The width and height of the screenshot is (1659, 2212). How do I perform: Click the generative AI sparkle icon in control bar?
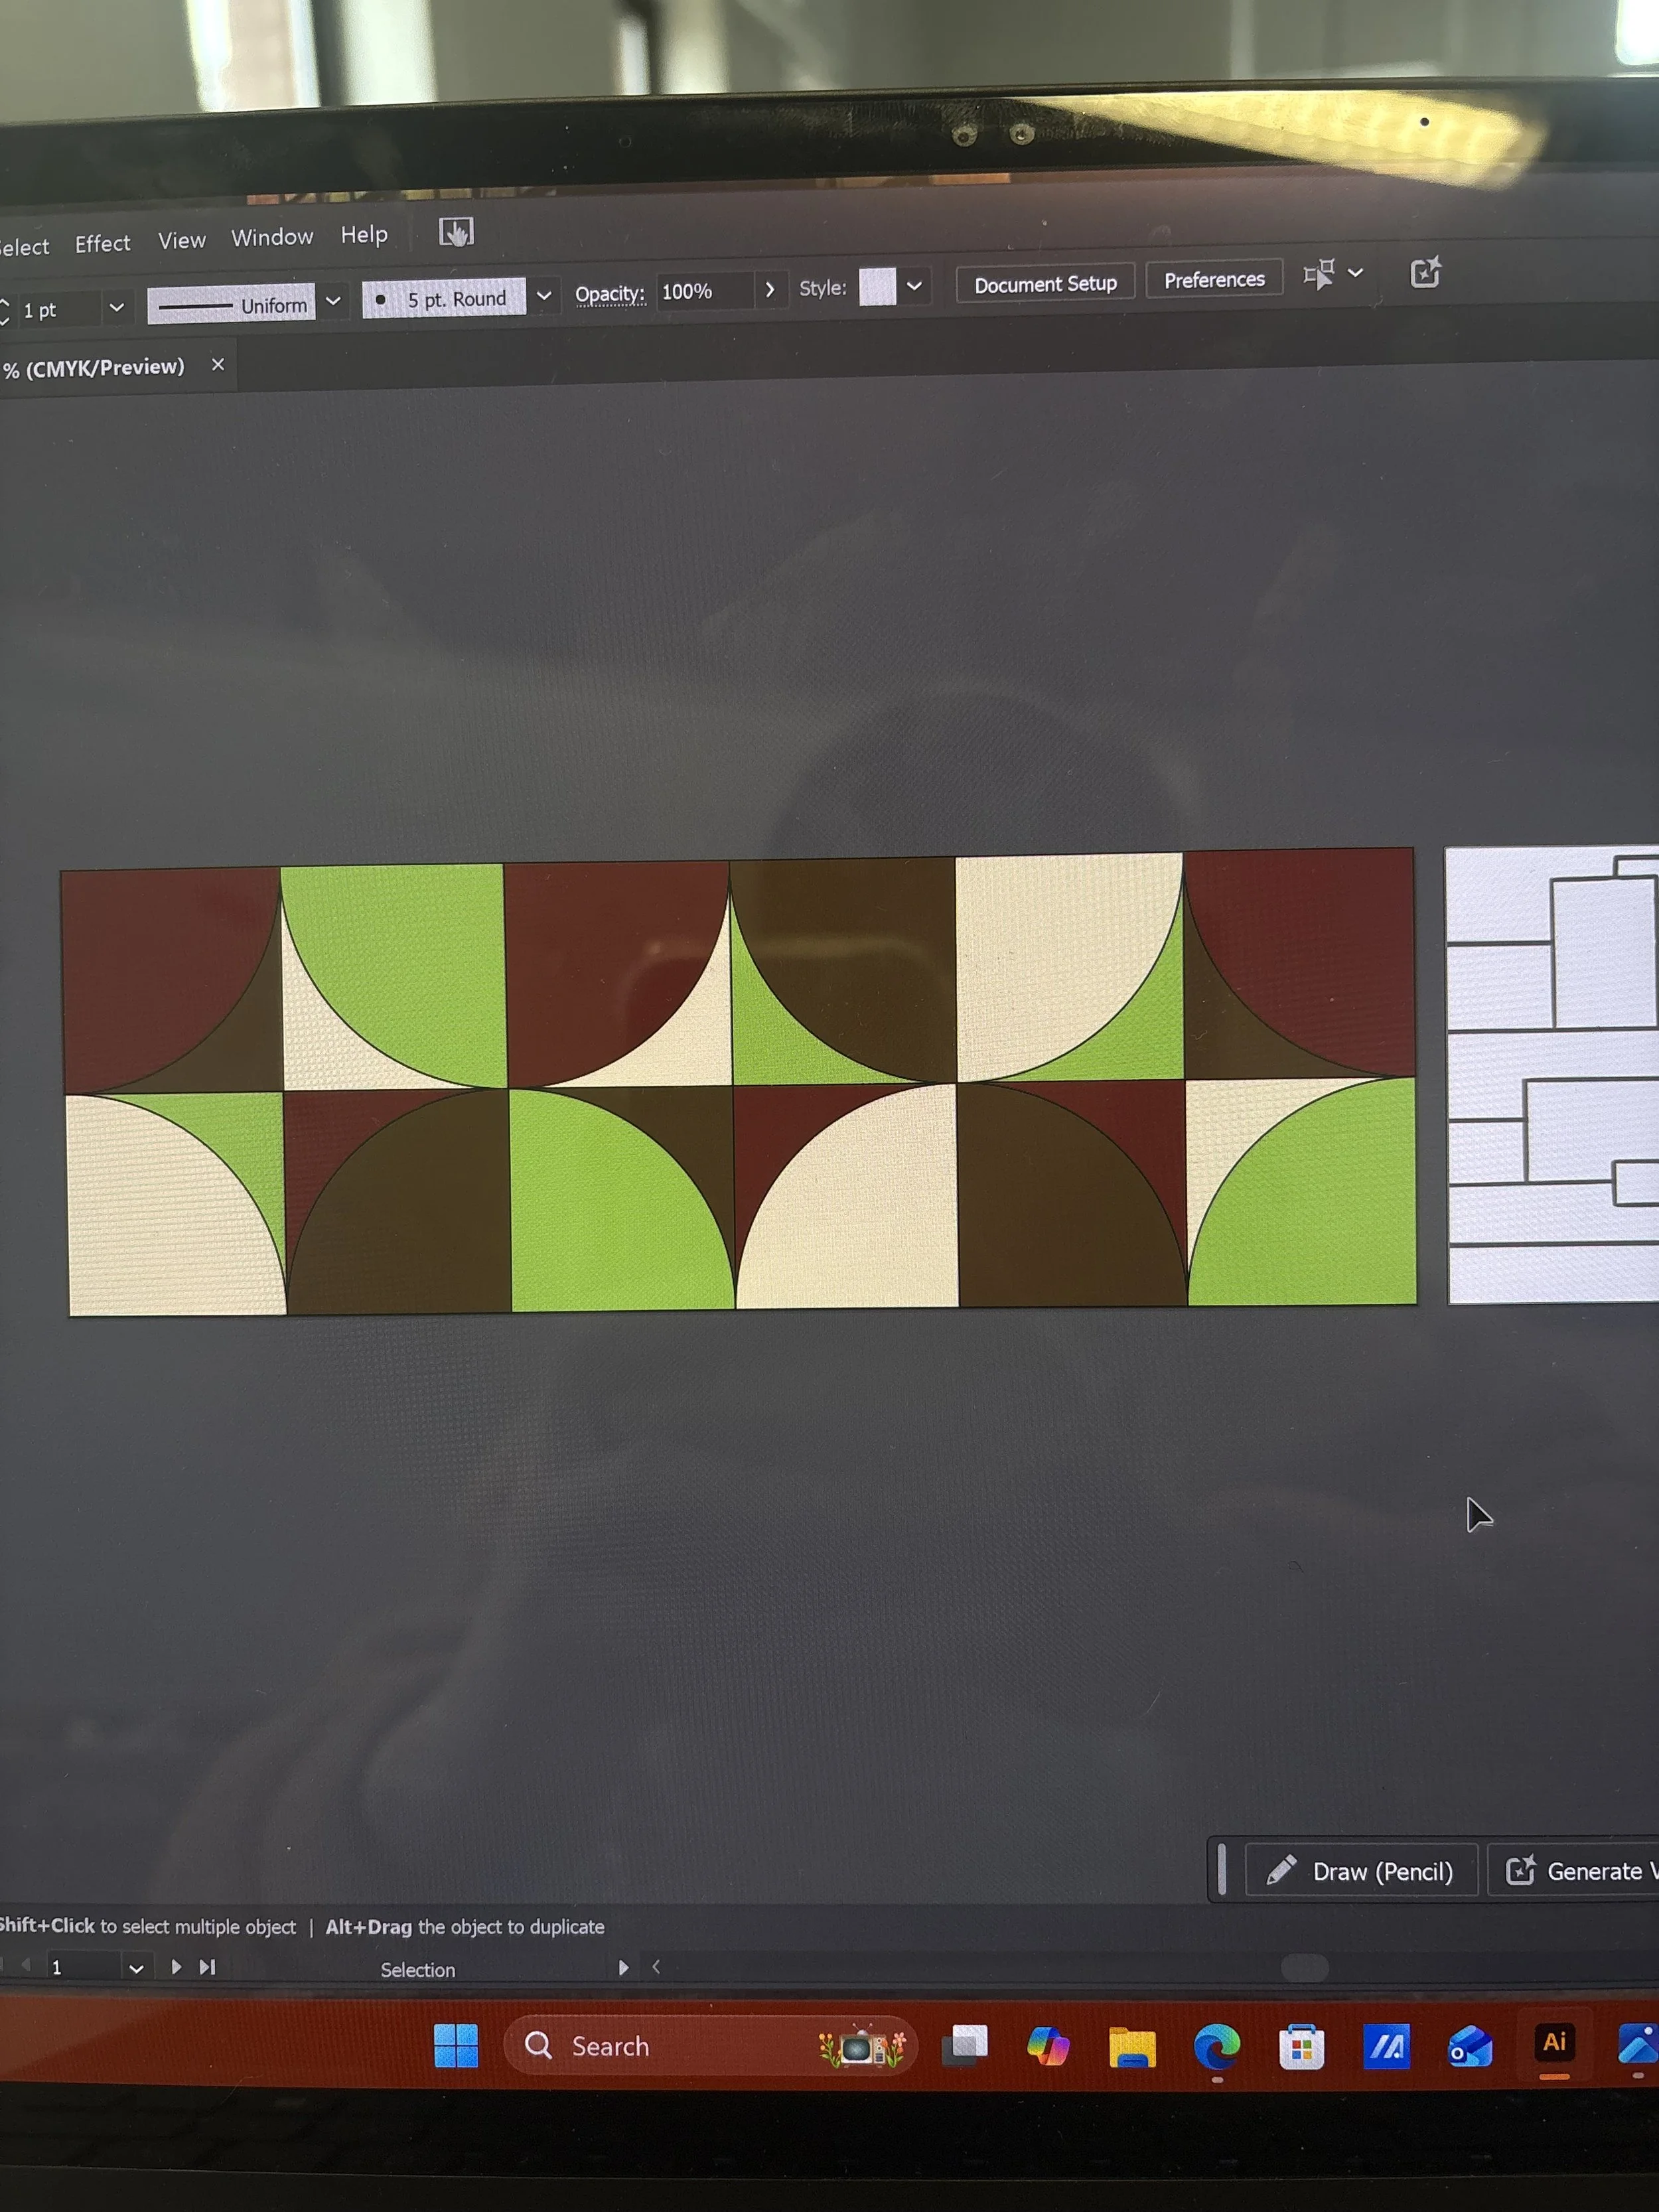point(1425,273)
